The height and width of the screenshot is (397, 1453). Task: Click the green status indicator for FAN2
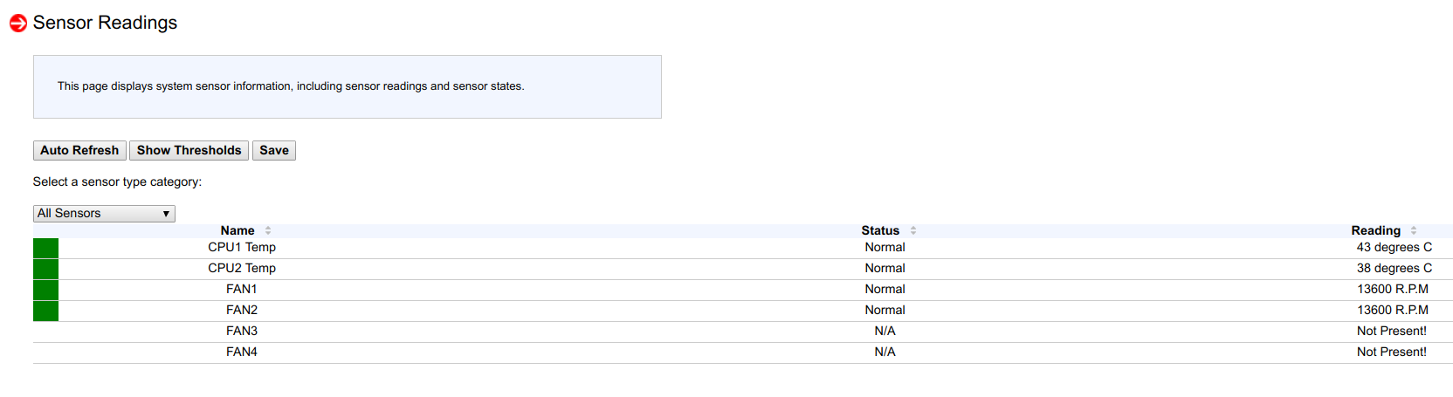(x=45, y=311)
